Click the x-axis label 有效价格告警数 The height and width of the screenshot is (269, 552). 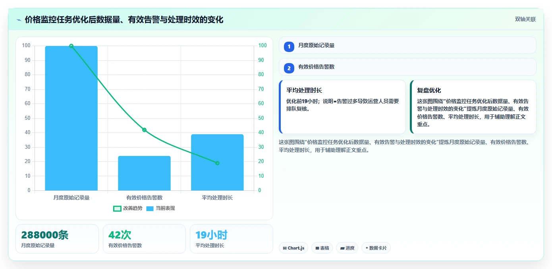coord(144,198)
